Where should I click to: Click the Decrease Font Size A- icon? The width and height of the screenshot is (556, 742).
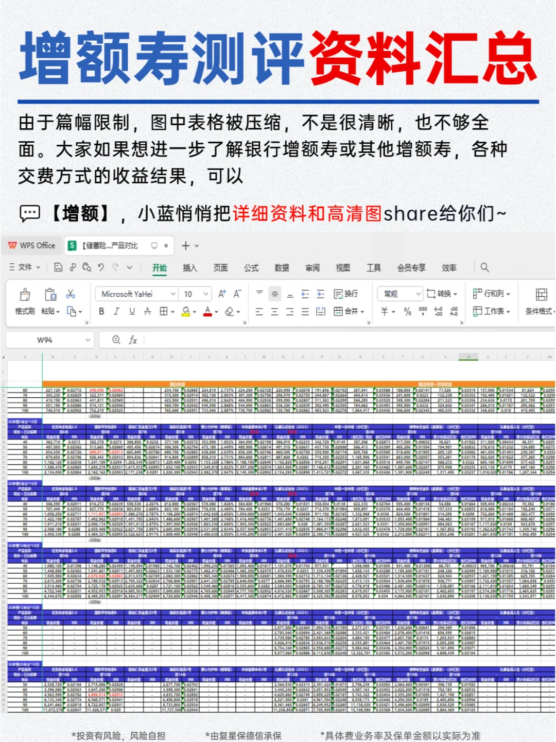(x=237, y=294)
